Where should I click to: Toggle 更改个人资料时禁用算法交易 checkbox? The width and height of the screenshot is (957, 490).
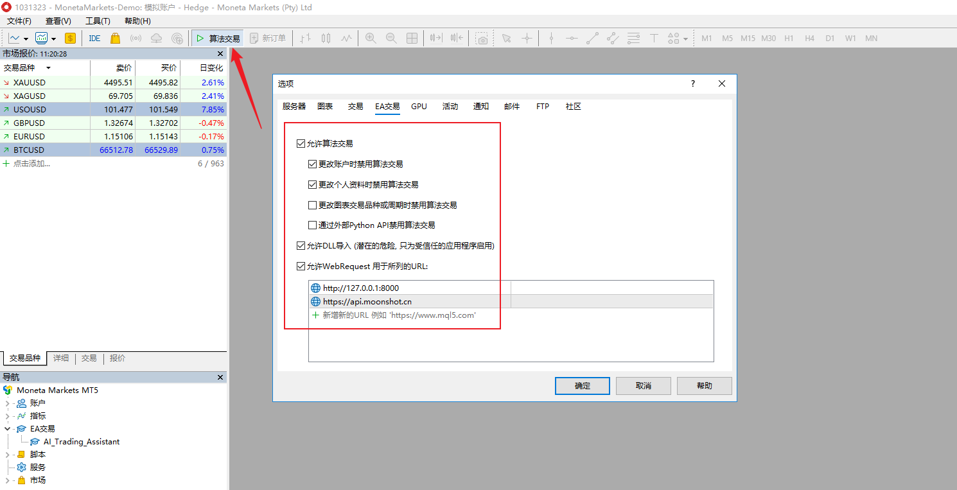pyautogui.click(x=312, y=185)
